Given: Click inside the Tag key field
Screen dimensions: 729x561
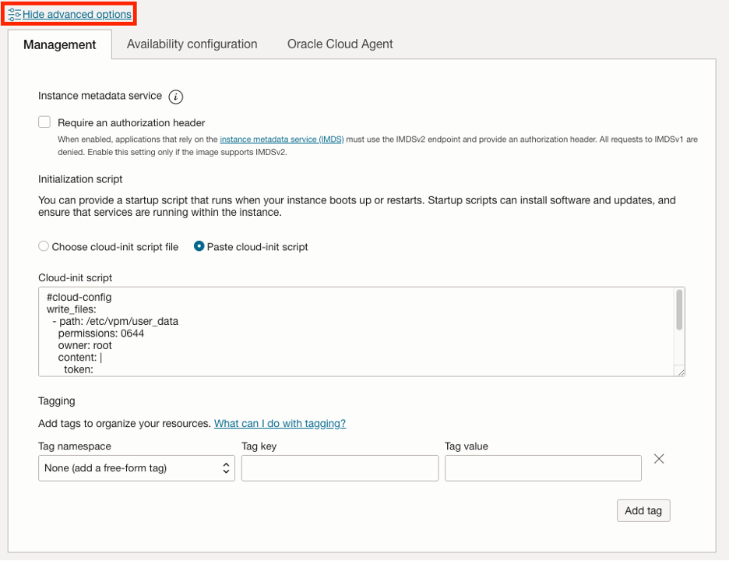Looking at the screenshot, I should click(340, 467).
